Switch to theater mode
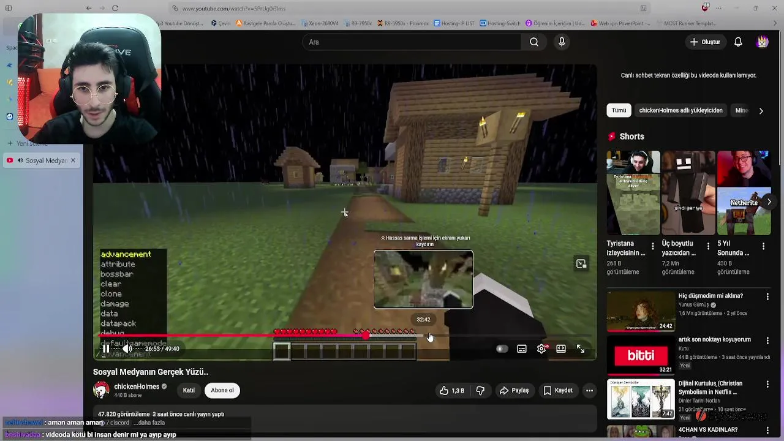Screen dimensions: 784x441 (561, 349)
